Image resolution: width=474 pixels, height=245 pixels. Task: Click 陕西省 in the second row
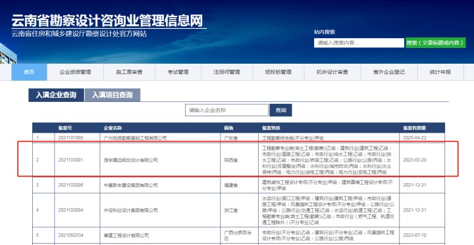click(231, 160)
